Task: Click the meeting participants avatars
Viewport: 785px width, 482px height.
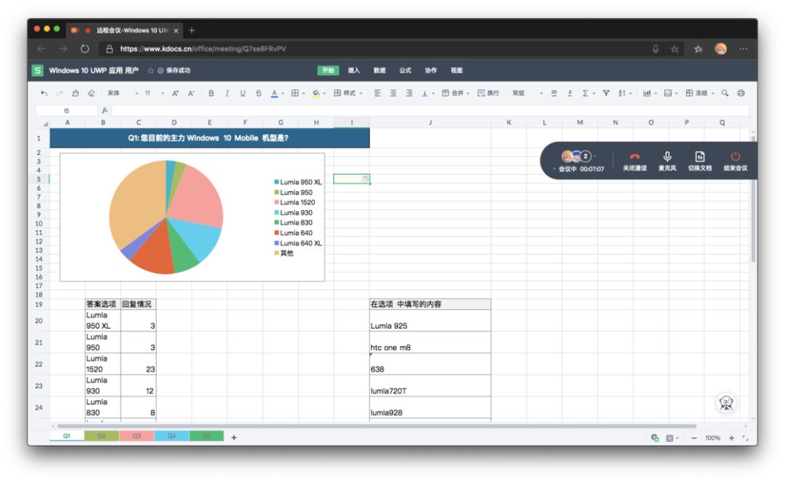Action: 576,156
